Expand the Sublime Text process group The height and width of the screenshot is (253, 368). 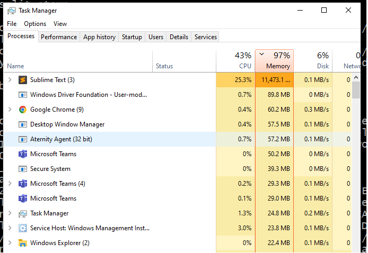coord(9,80)
